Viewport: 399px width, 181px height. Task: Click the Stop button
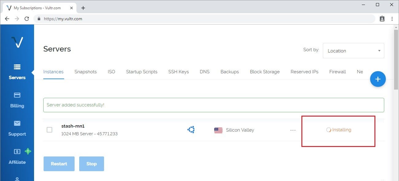[x=91, y=164]
